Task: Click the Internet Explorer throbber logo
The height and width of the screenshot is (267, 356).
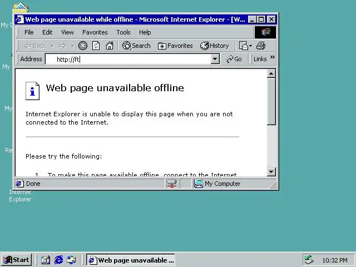Action: pyautogui.click(x=265, y=32)
